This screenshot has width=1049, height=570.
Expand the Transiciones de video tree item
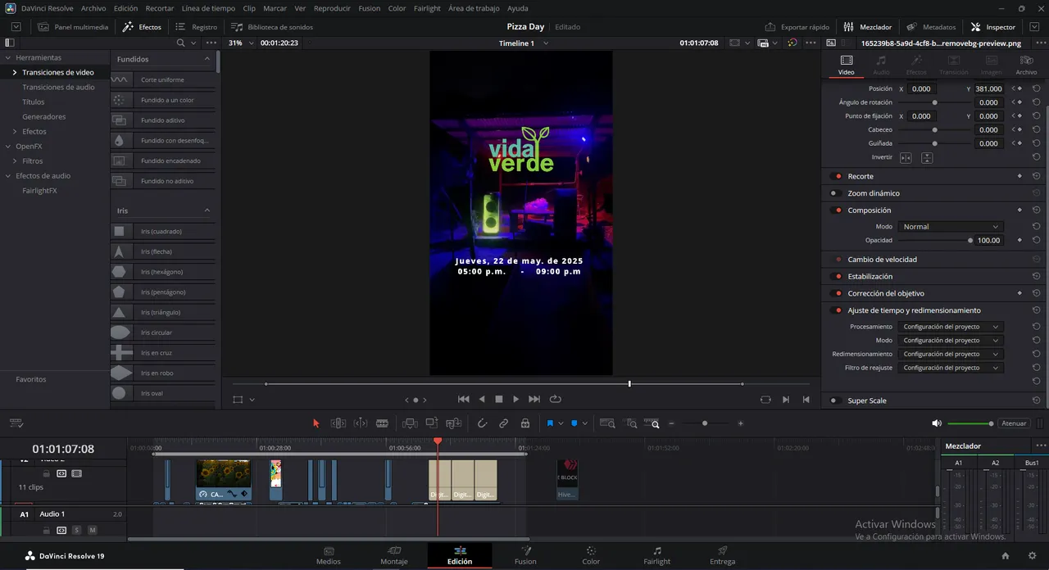point(15,72)
